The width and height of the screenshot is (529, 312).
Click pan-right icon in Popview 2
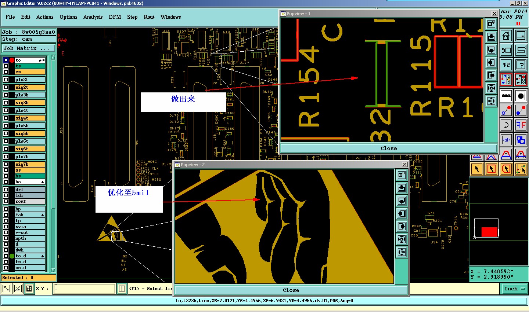click(x=402, y=227)
